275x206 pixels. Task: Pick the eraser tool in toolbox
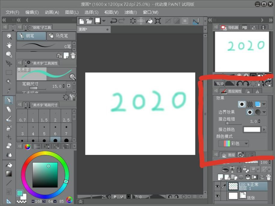pyautogui.click(x=9, y=109)
